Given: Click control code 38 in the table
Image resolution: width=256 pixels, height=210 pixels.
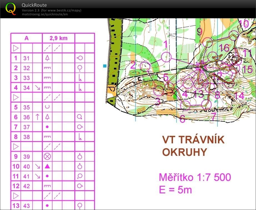Looking at the screenshot, I should (26, 137).
